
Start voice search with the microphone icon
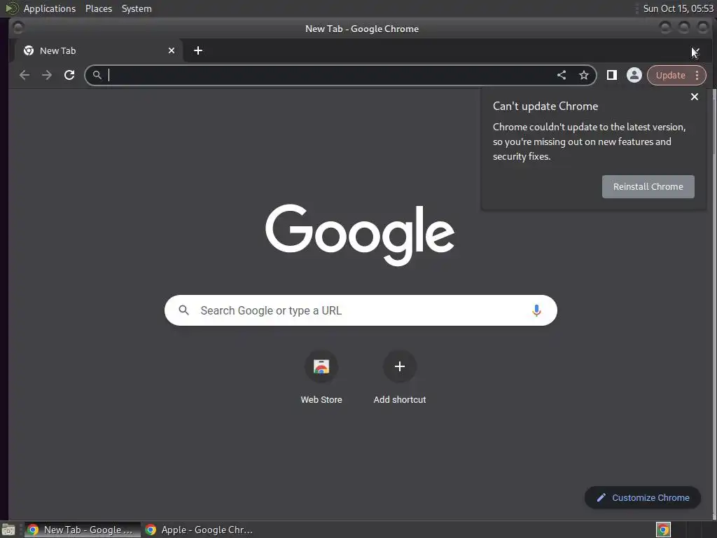tap(536, 310)
